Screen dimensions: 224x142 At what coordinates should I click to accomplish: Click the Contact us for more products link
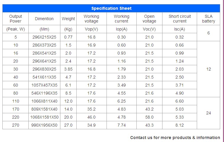coord(175,138)
